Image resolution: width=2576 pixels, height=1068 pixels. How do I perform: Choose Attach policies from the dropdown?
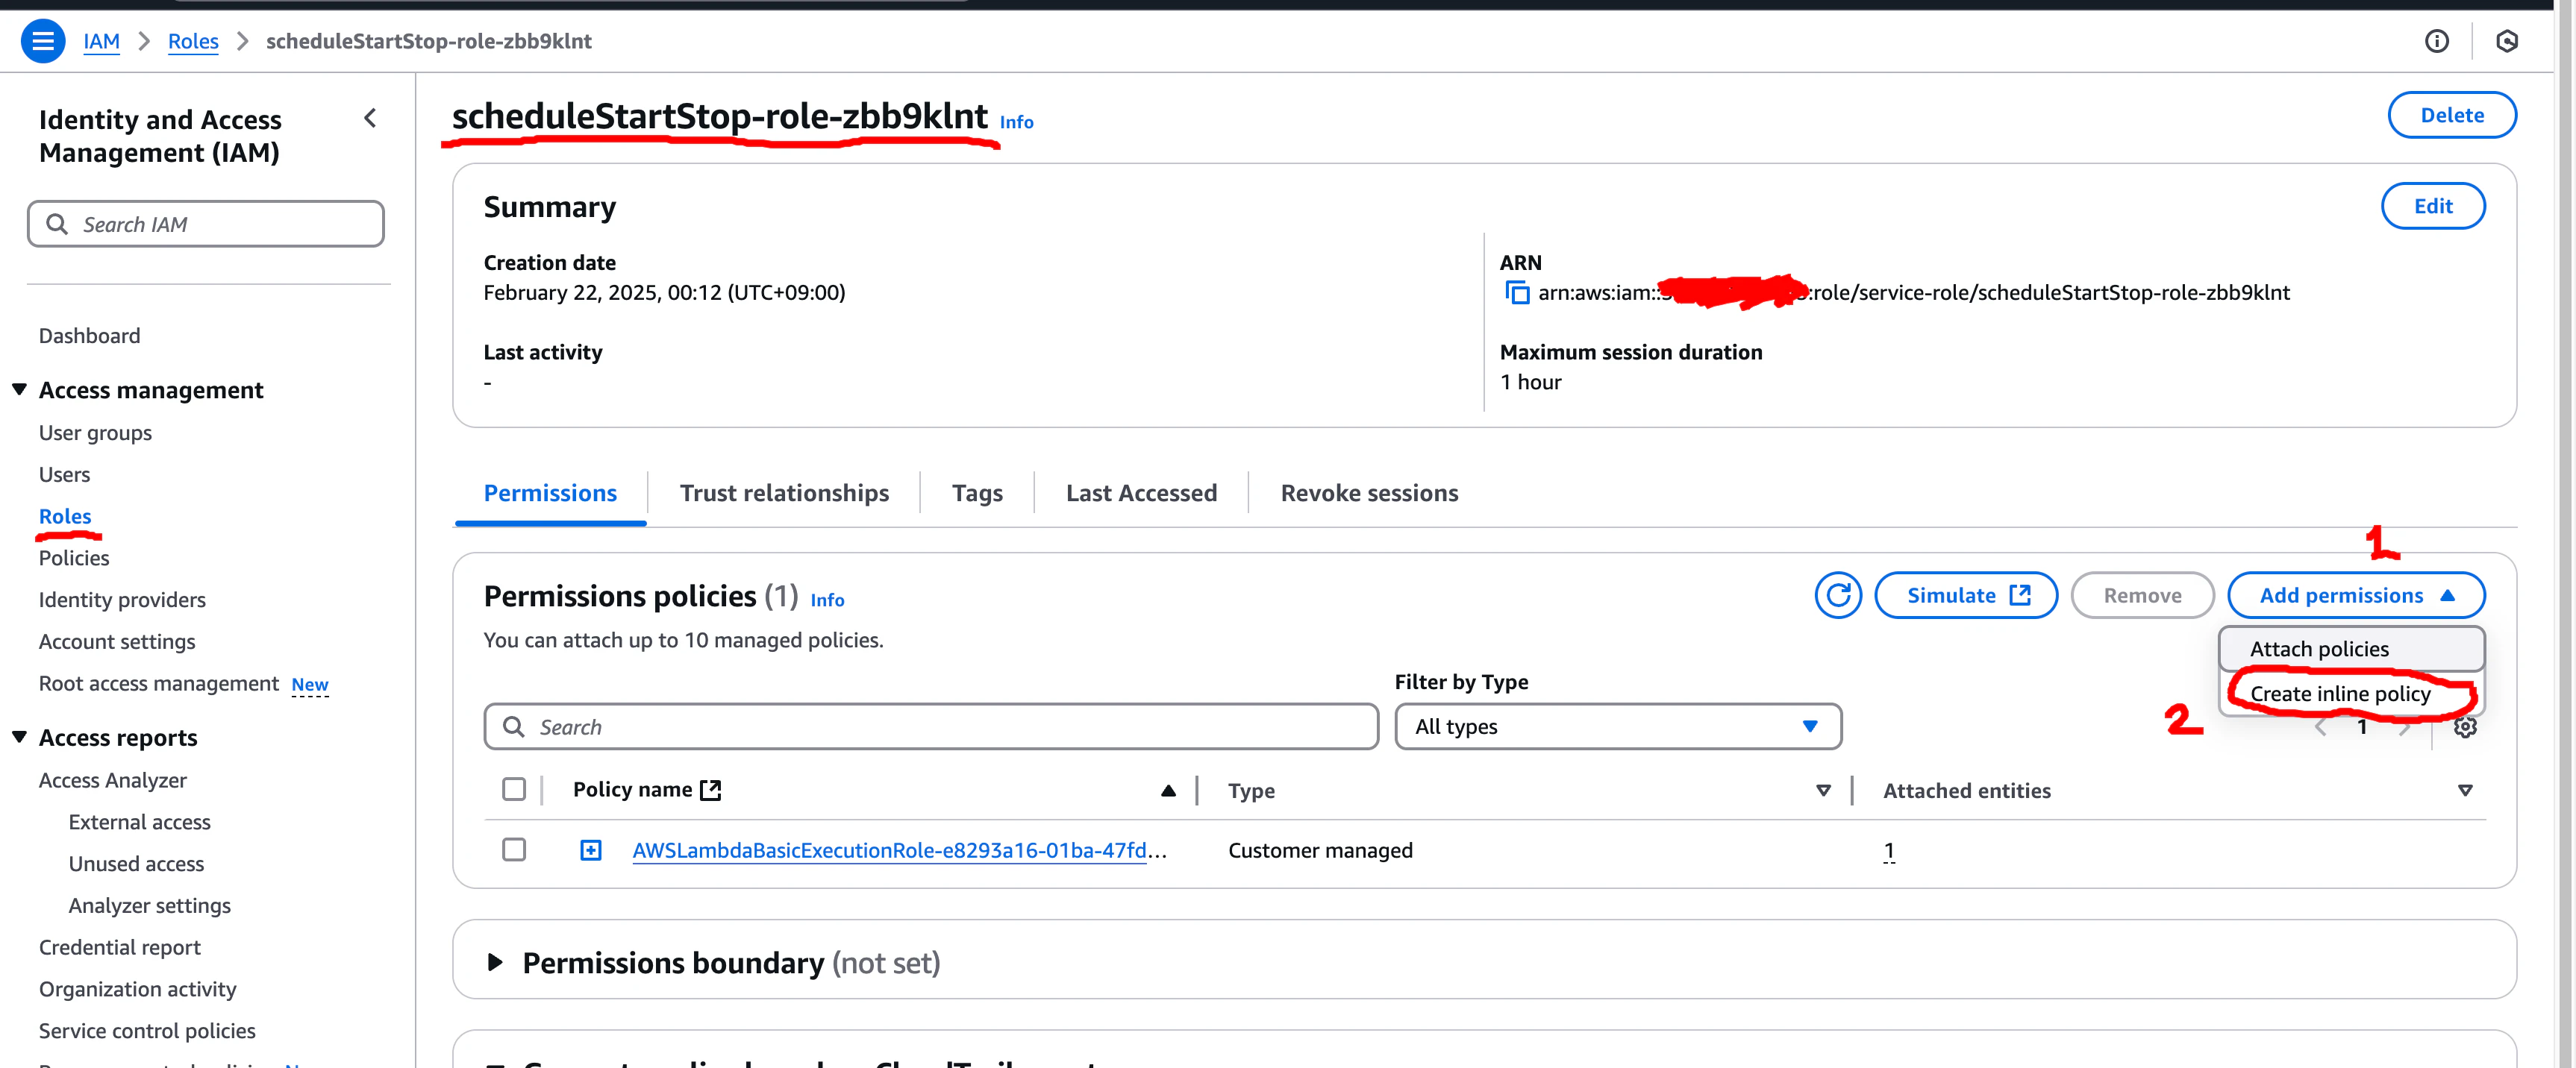click(2351, 648)
